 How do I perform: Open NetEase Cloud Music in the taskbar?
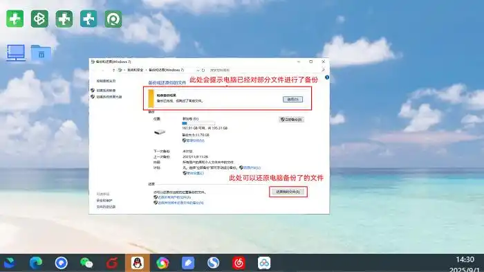coord(239,263)
